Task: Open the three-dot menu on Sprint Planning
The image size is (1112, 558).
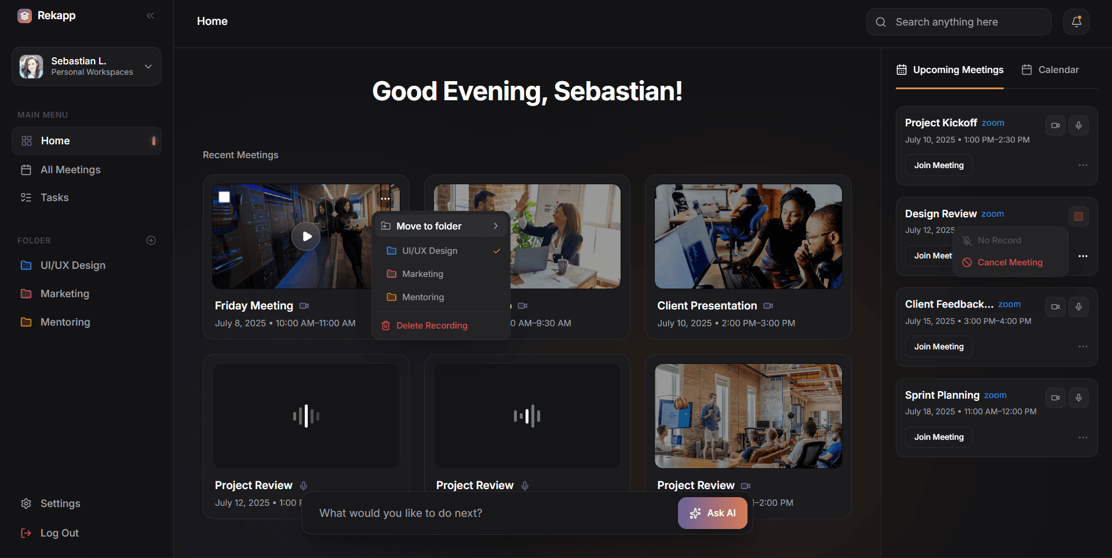Action: pos(1083,437)
